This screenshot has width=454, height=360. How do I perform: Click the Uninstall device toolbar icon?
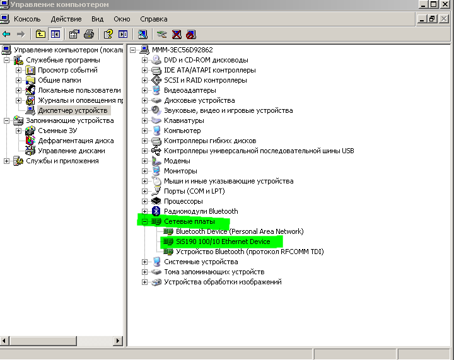pos(177,34)
